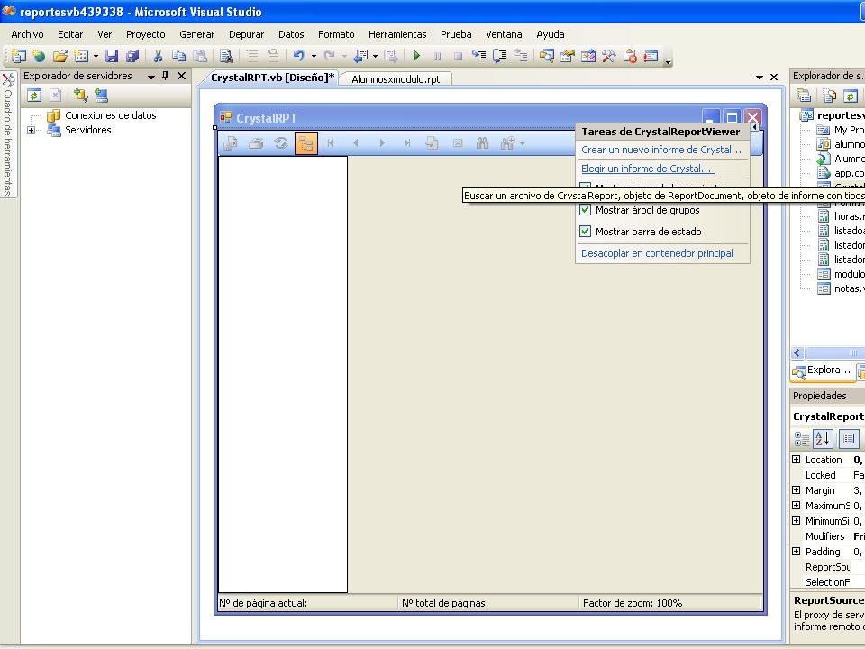Viewport: 865px width, 649px height.
Task: Switch to the Alumnosxmodulo.rpt tab
Action: pos(396,79)
